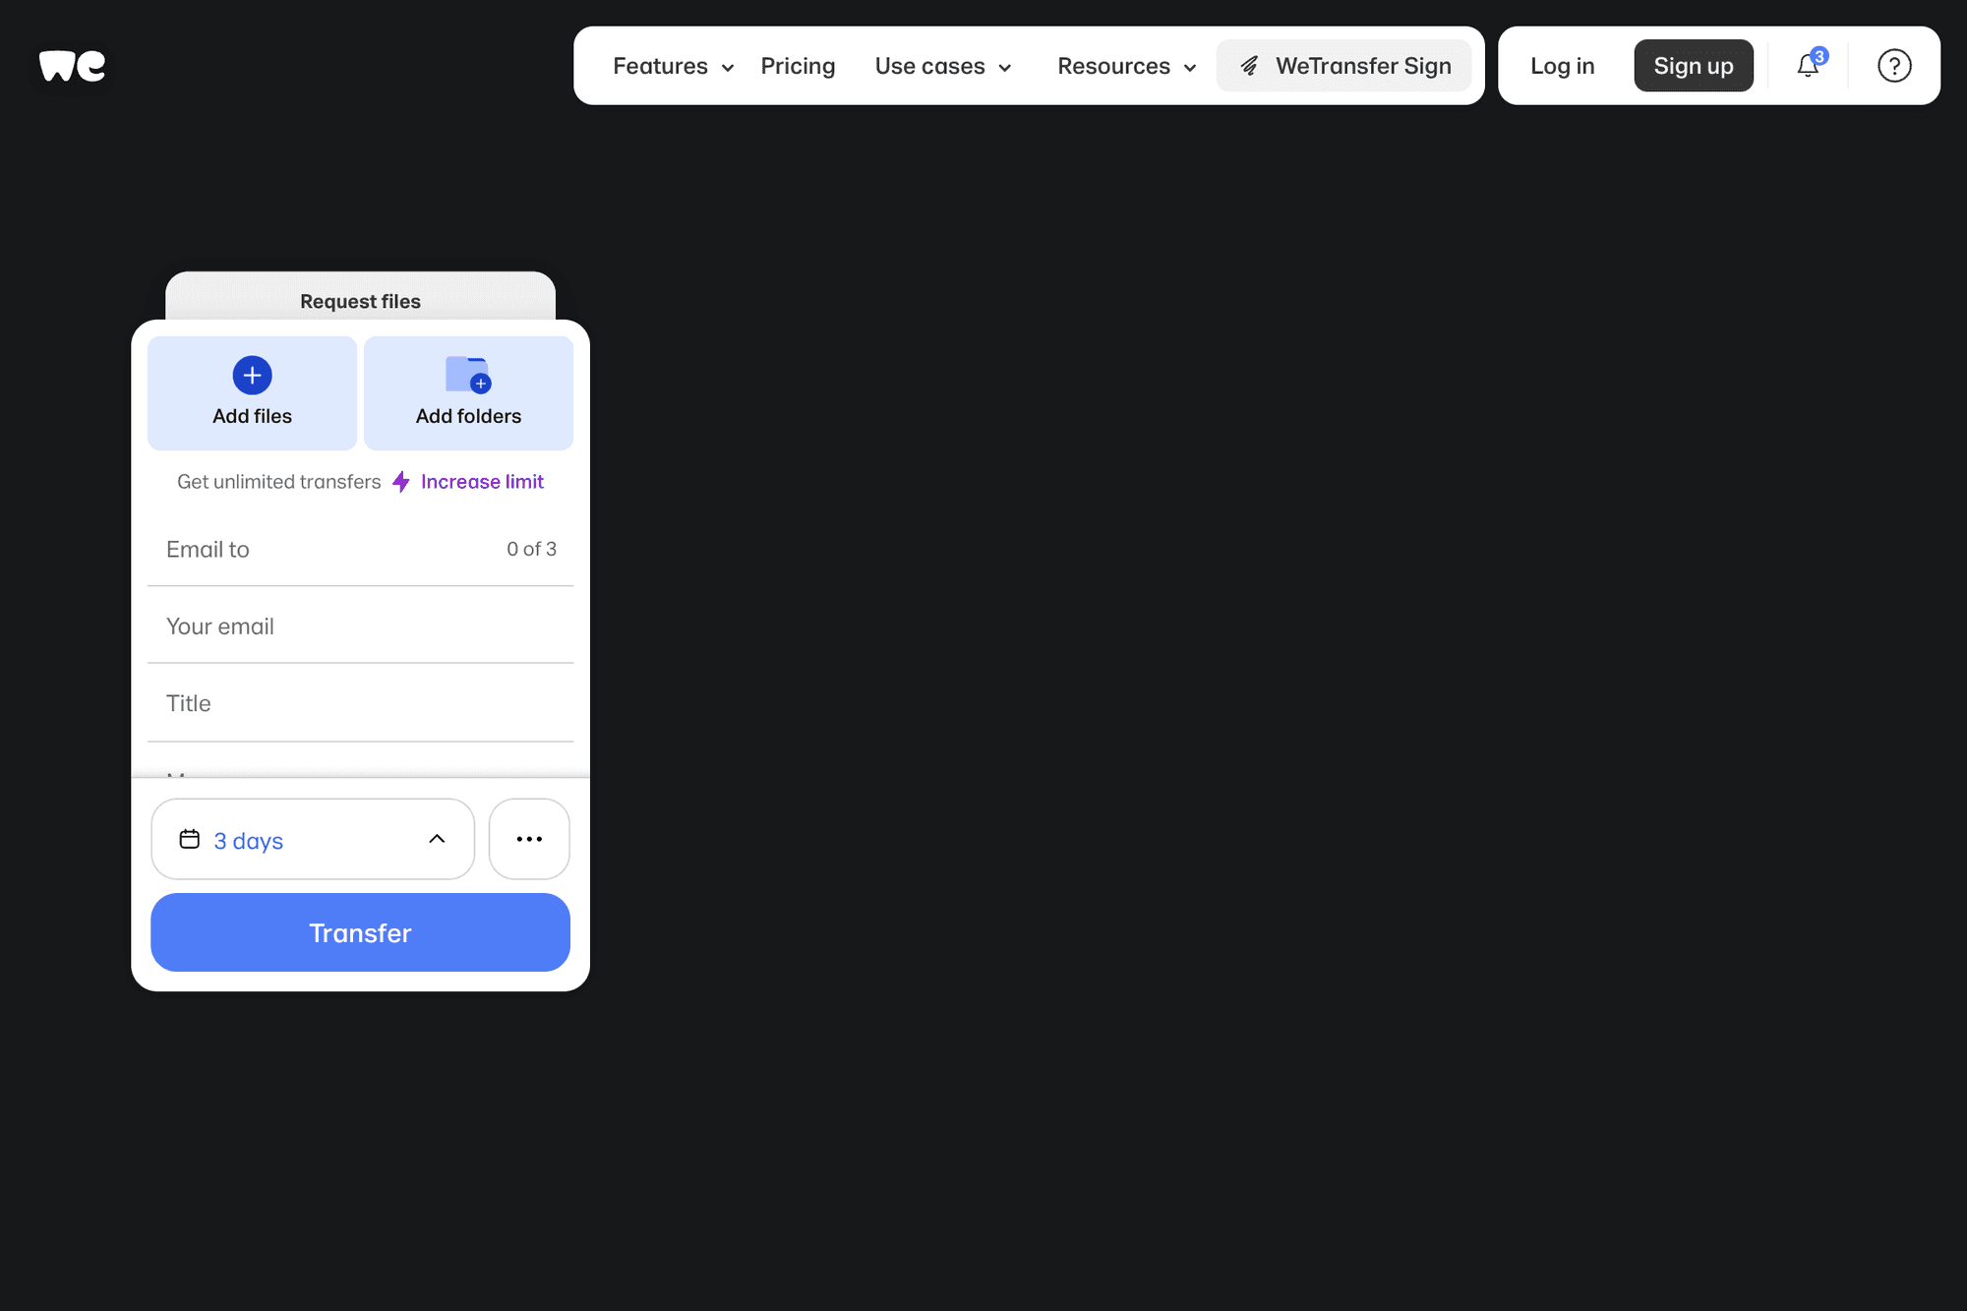Click the purple lightning bolt icon
The image size is (1967, 1311).
[x=401, y=482]
